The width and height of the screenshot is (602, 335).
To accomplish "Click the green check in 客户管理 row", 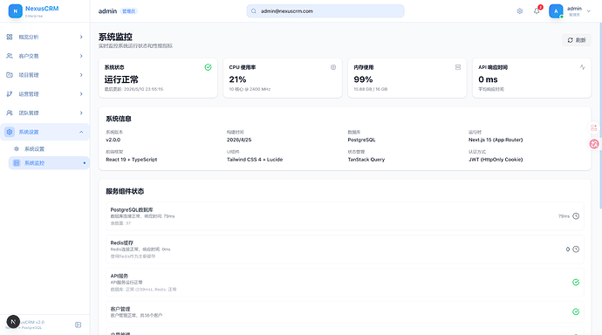I will tap(576, 311).
